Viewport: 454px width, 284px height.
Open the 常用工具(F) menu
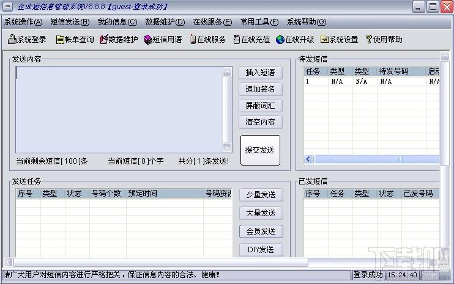(259, 22)
